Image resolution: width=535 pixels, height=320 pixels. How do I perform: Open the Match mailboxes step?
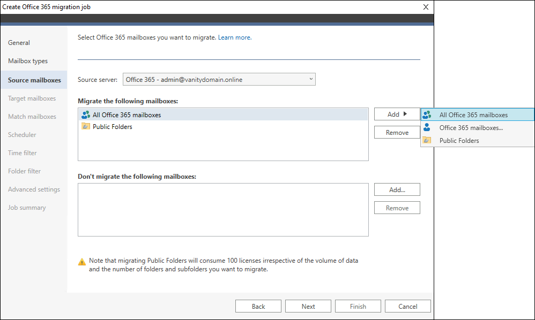[32, 117]
